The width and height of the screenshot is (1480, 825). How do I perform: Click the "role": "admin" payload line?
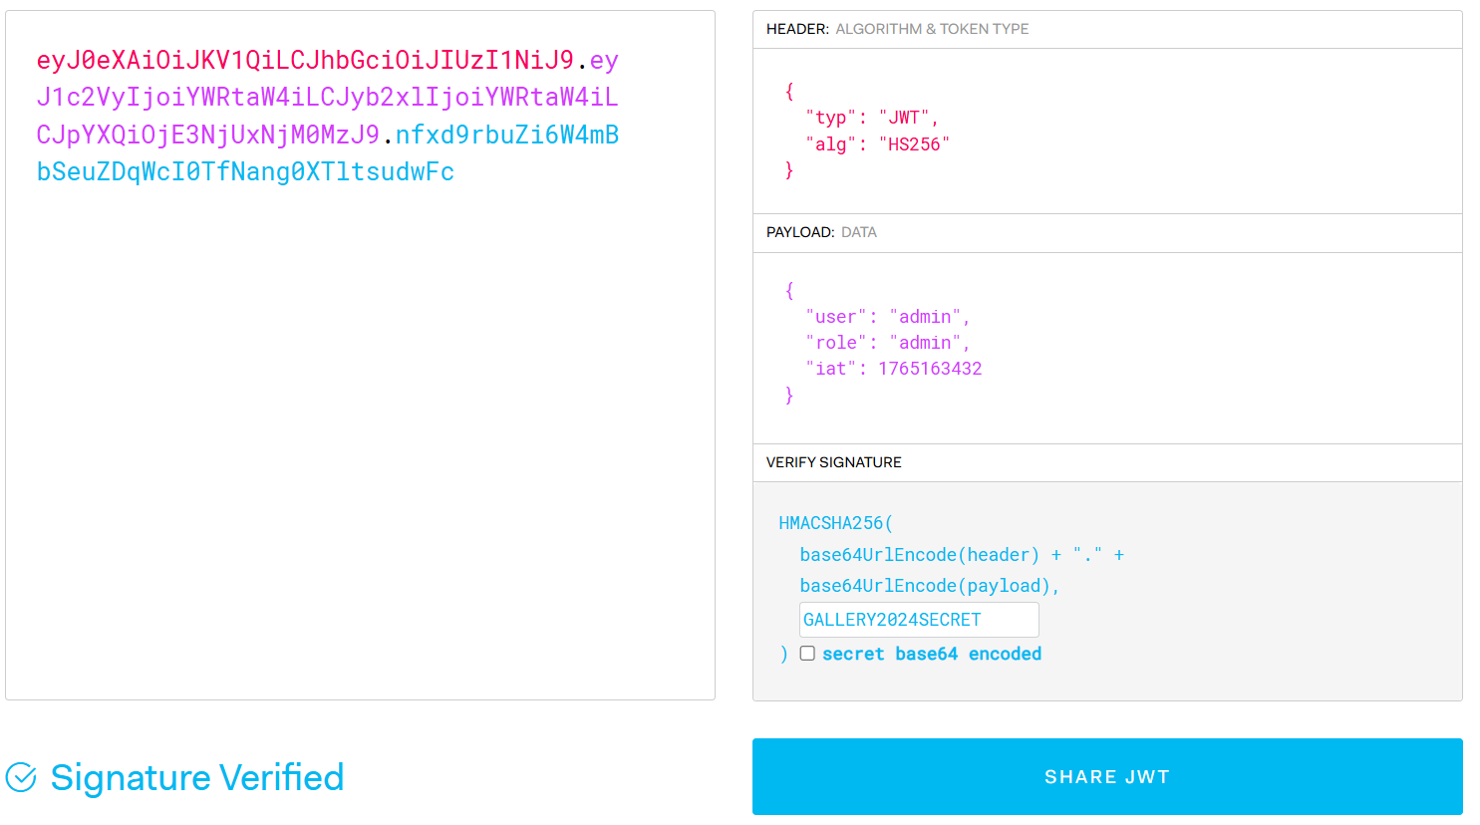point(888,343)
